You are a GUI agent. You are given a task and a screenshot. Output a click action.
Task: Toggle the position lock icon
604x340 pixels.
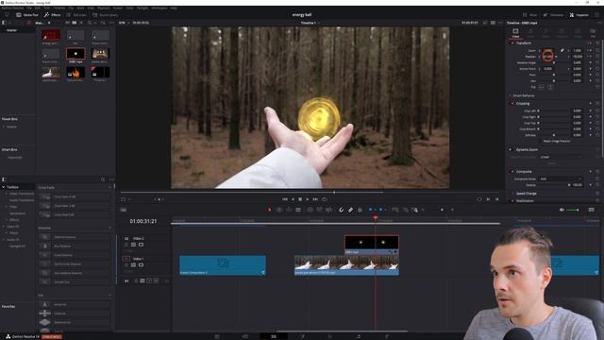(x=360, y=210)
